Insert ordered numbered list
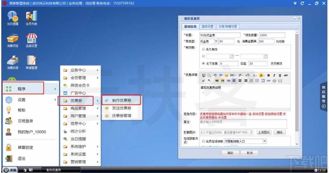The width and height of the screenshot is (329, 173). (x=251, y=81)
